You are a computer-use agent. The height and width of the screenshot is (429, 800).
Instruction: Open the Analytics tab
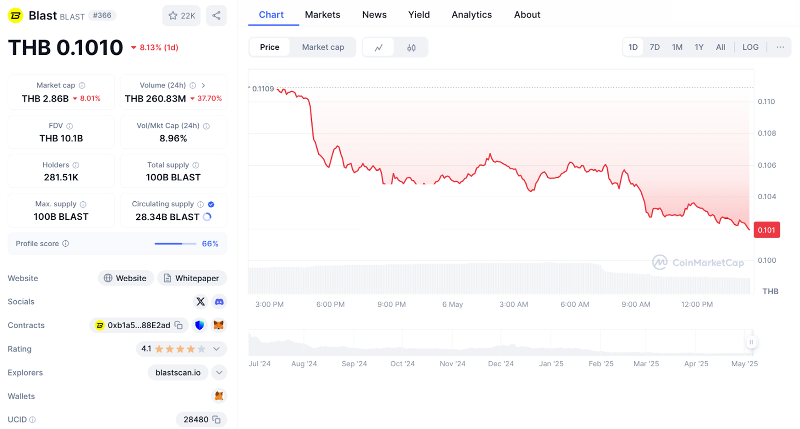(471, 15)
